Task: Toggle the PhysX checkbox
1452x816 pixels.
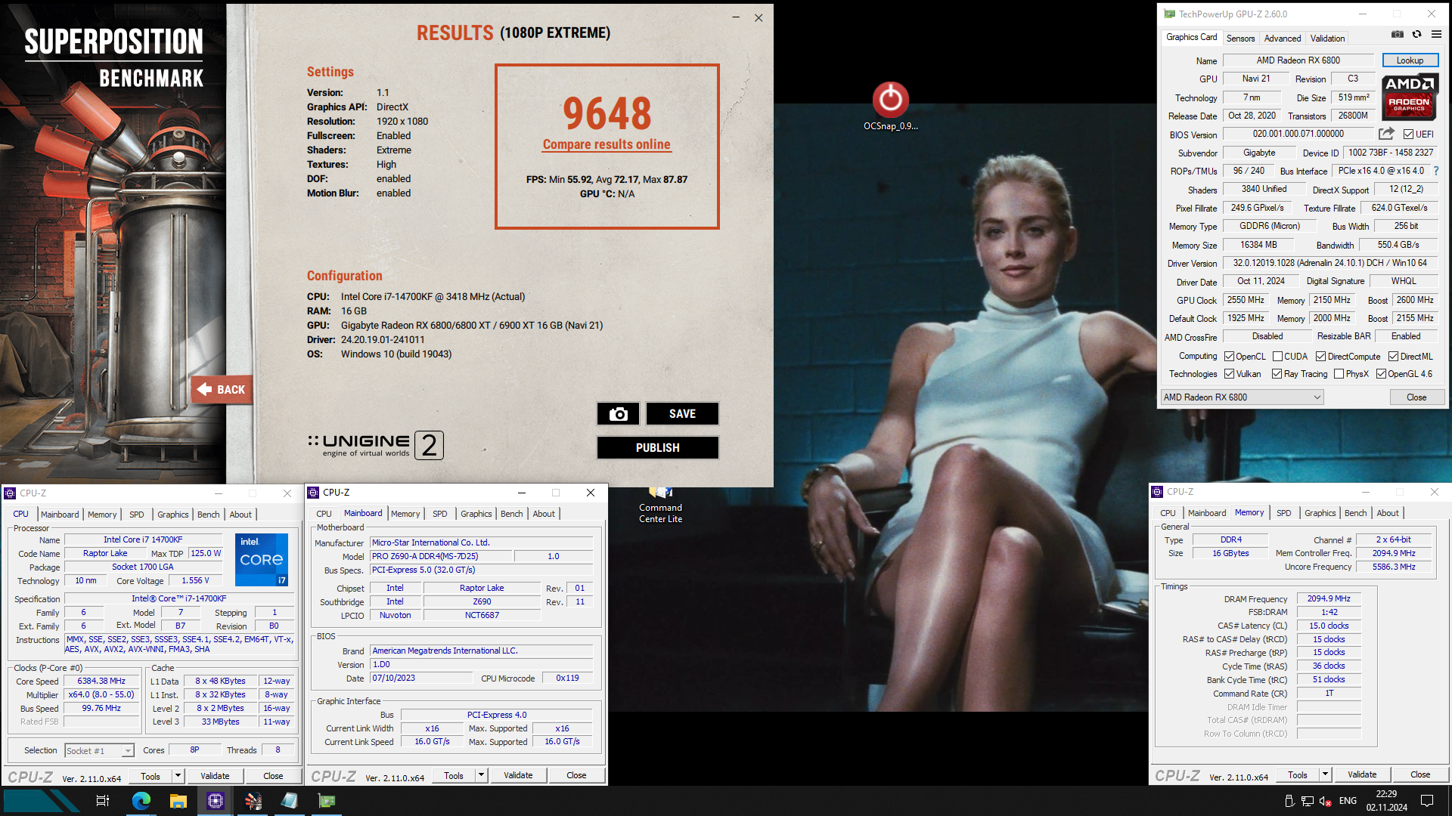Action: point(1339,374)
